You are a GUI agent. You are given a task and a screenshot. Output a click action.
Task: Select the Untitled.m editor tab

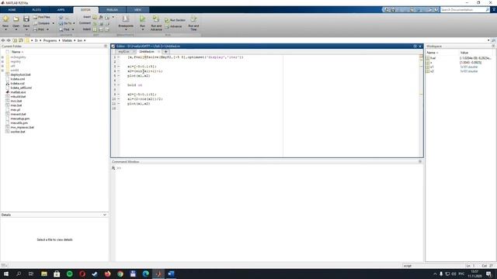click(147, 52)
